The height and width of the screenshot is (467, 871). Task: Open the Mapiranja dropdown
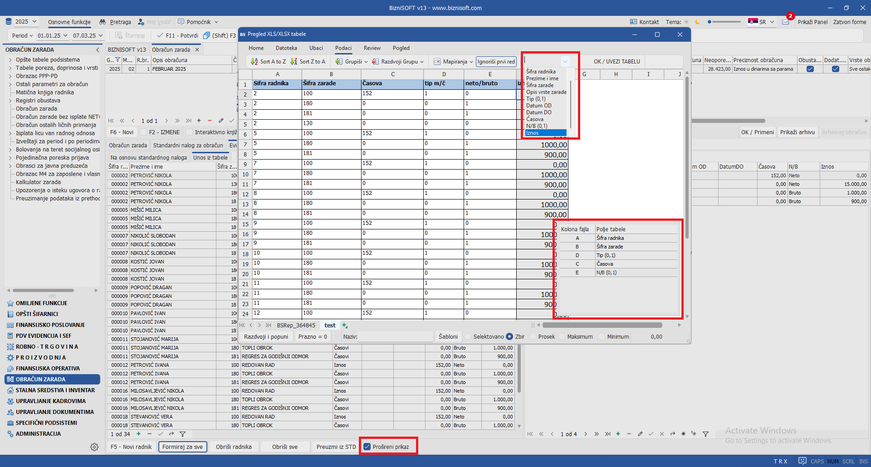[454, 62]
